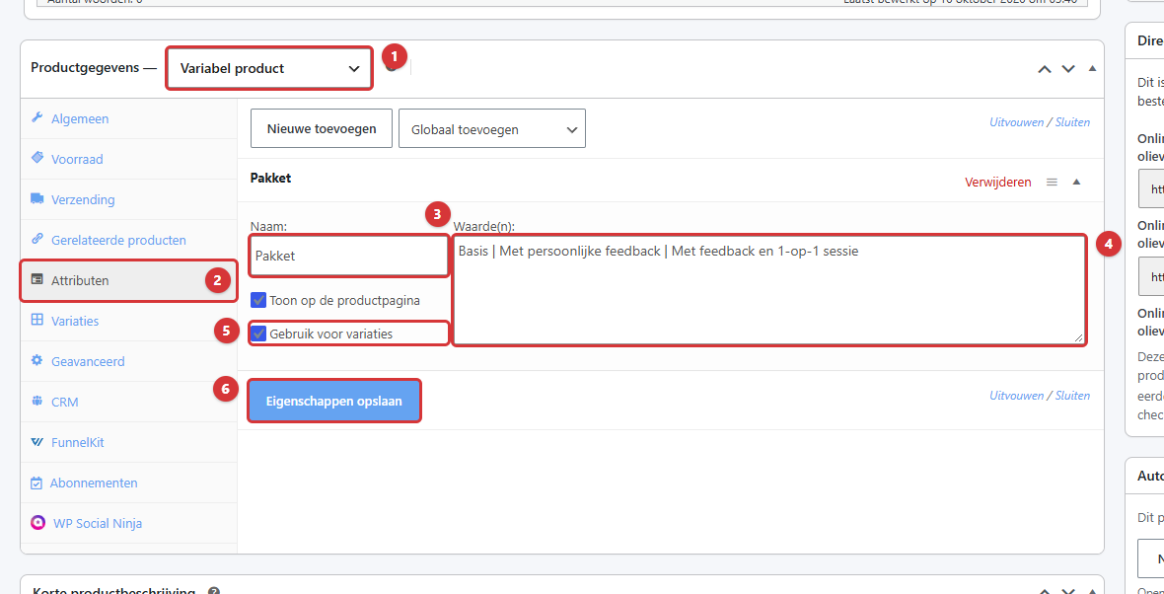Click the FunnelKit logo icon
The image size is (1164, 594).
(36, 442)
